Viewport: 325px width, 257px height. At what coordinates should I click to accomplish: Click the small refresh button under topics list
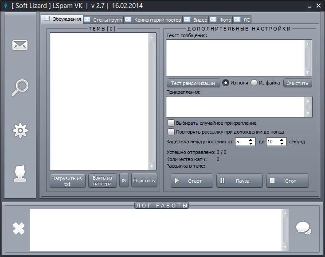click(x=124, y=180)
